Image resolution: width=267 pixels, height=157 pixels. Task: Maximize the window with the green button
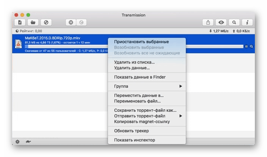pos(28,15)
